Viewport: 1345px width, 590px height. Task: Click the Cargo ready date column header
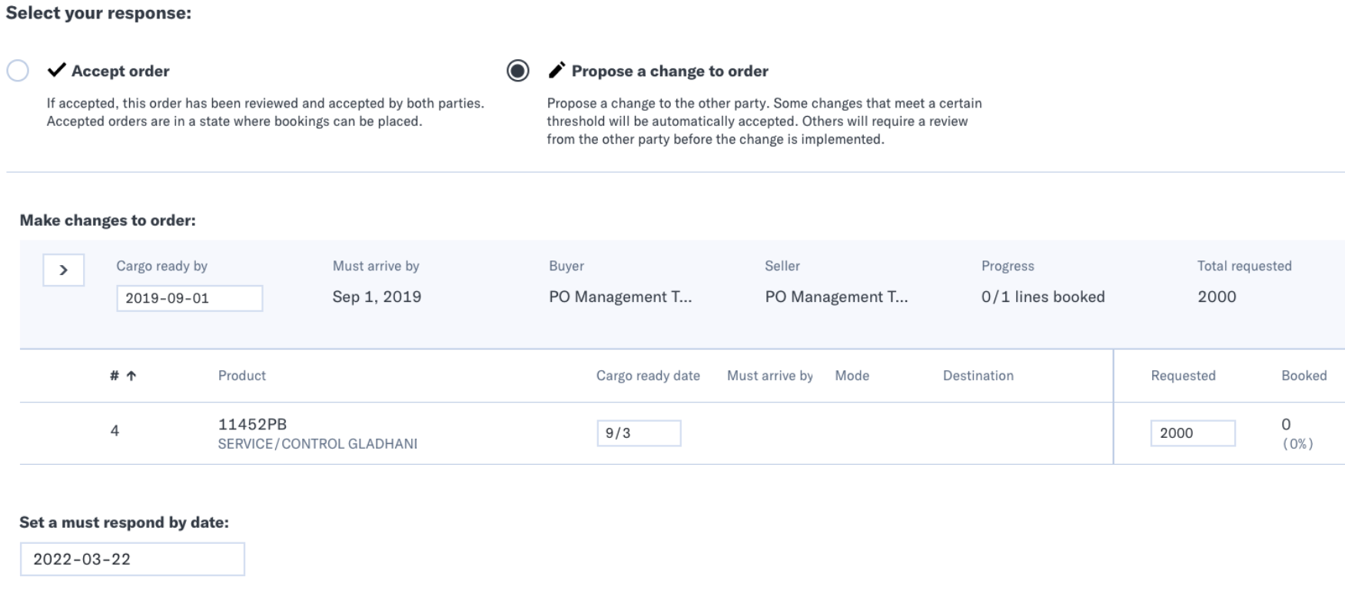pyautogui.click(x=648, y=376)
